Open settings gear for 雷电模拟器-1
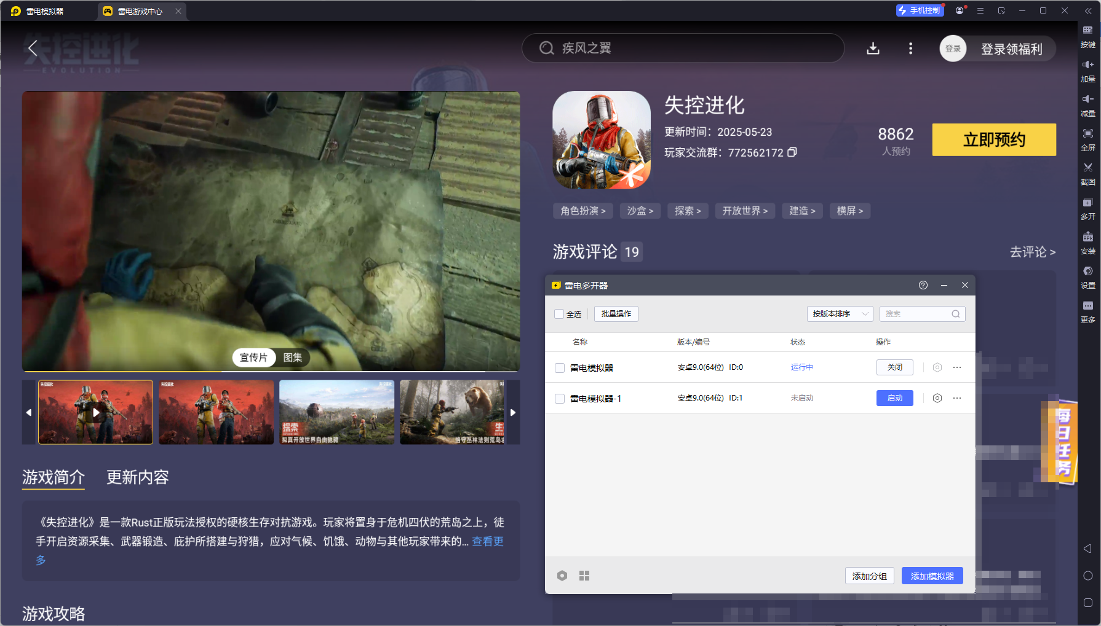The width and height of the screenshot is (1101, 626). [x=937, y=398]
